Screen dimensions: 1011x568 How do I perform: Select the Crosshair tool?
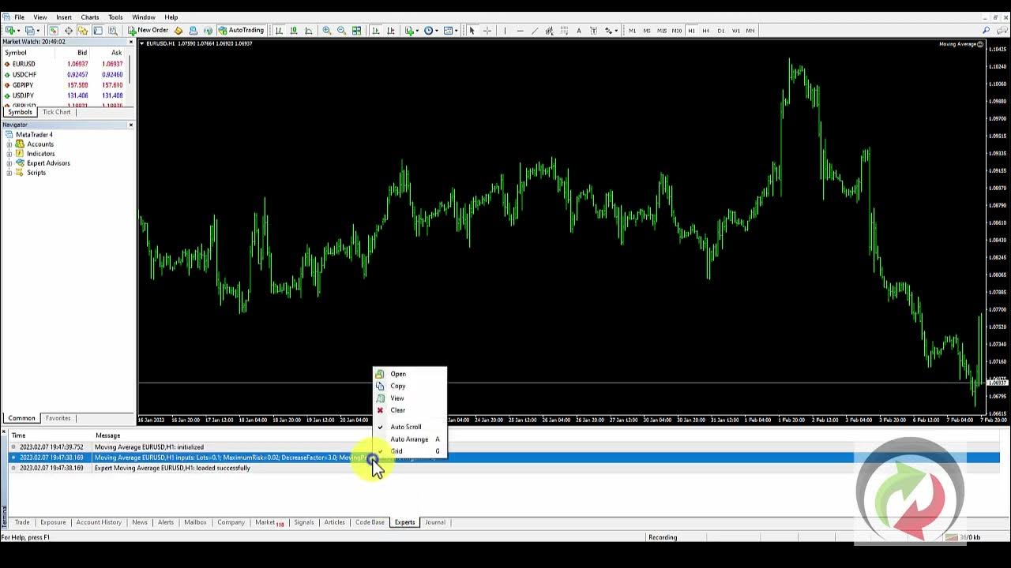487,31
